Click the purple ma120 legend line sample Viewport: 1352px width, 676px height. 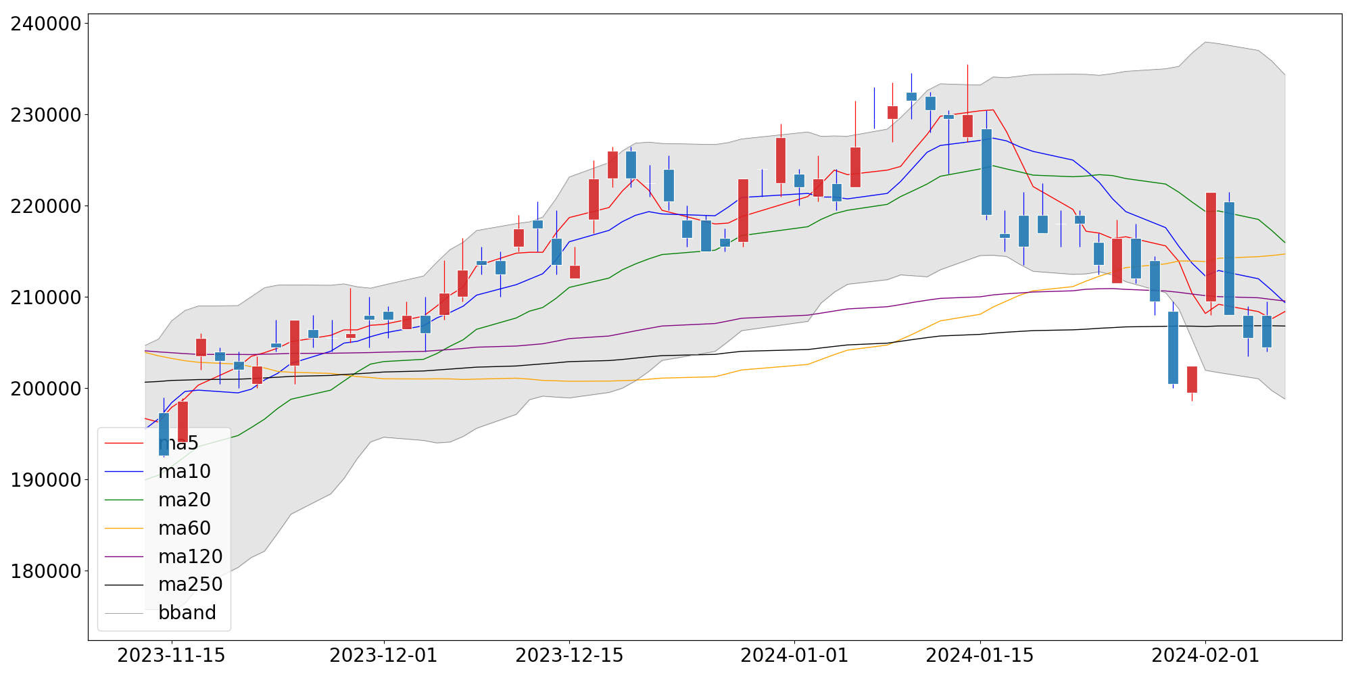(124, 557)
